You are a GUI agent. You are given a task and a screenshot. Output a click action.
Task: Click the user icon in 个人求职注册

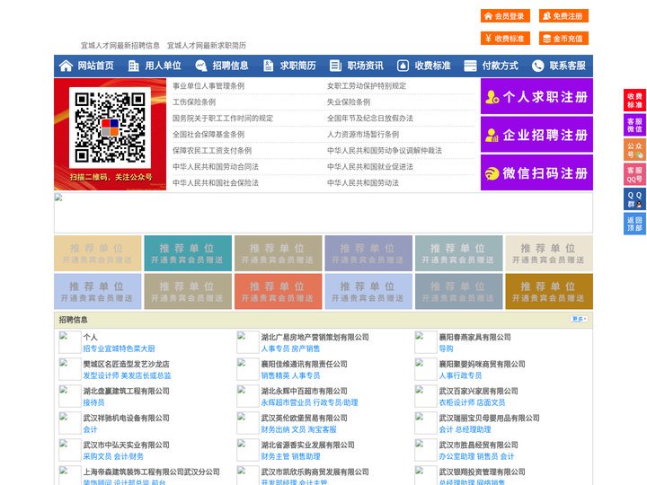click(x=492, y=97)
